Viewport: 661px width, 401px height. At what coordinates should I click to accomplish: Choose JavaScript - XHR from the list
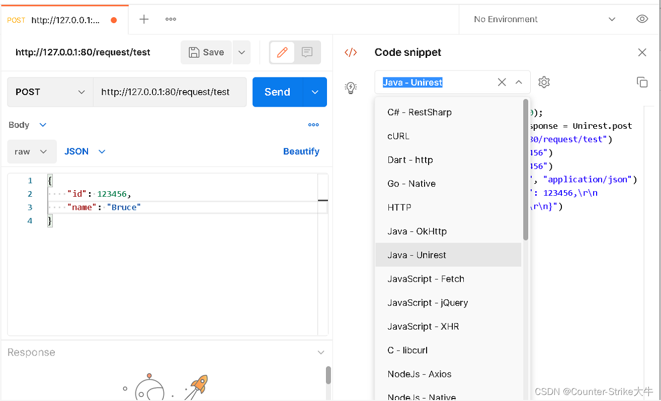[x=448, y=327]
